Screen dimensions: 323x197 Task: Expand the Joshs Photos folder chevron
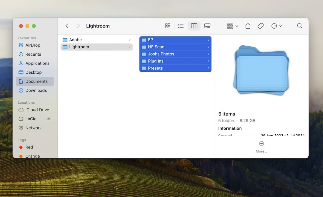(208, 54)
